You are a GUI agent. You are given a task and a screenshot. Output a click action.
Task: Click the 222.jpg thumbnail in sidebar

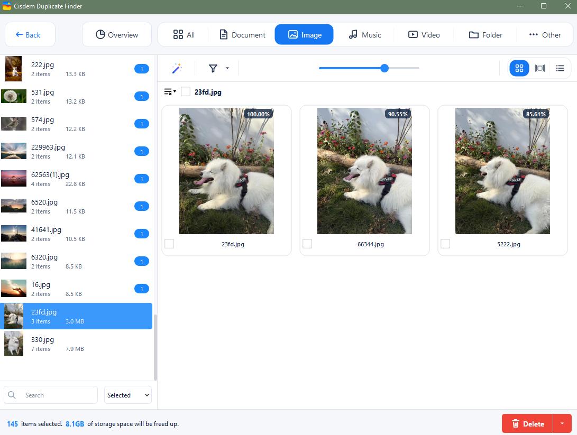click(14, 69)
